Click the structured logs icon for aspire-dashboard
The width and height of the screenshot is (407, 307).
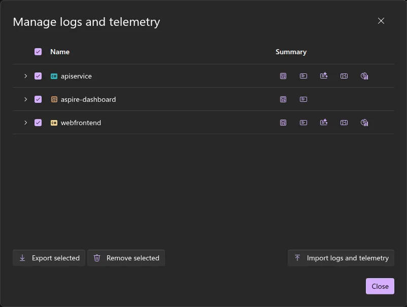[x=303, y=99]
